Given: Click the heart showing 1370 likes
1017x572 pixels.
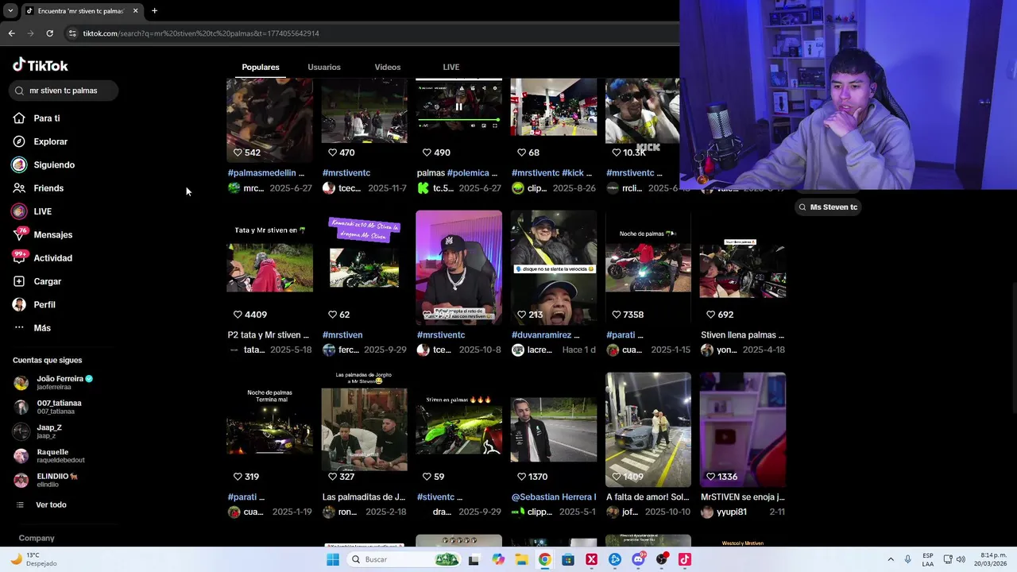Looking at the screenshot, I should (521, 477).
